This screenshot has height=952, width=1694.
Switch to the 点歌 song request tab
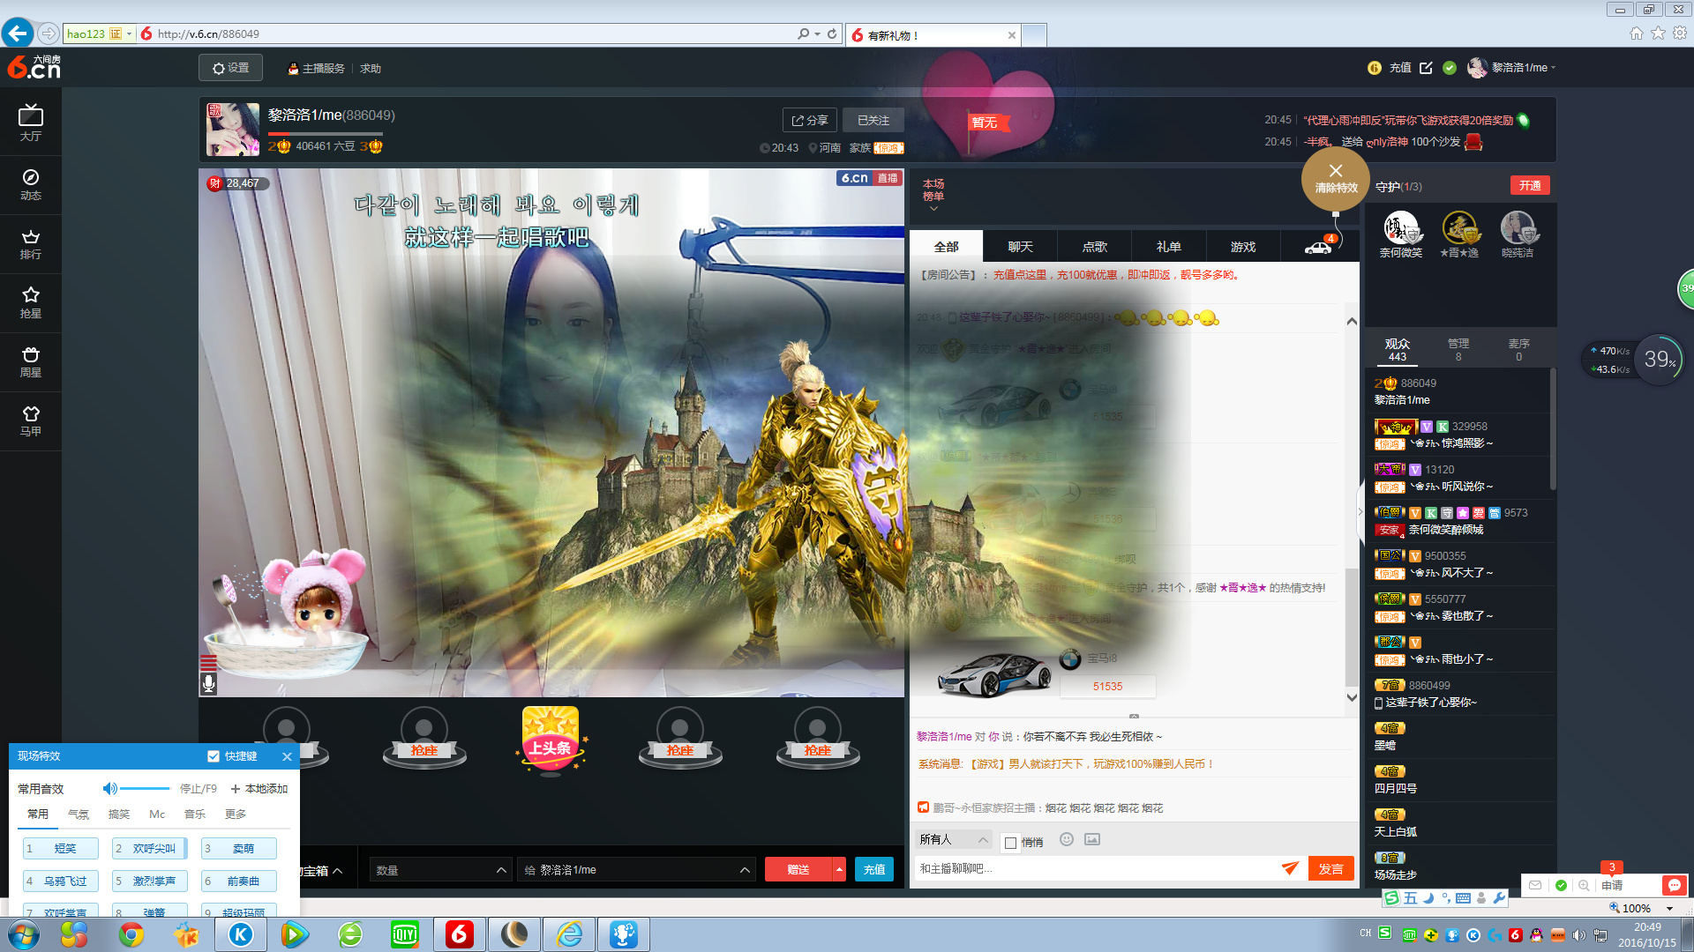coord(1095,247)
